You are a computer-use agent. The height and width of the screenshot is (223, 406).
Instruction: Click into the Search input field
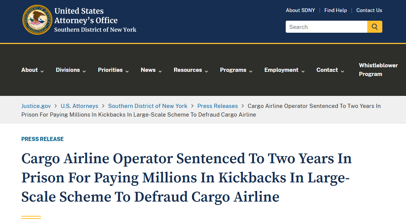(326, 27)
